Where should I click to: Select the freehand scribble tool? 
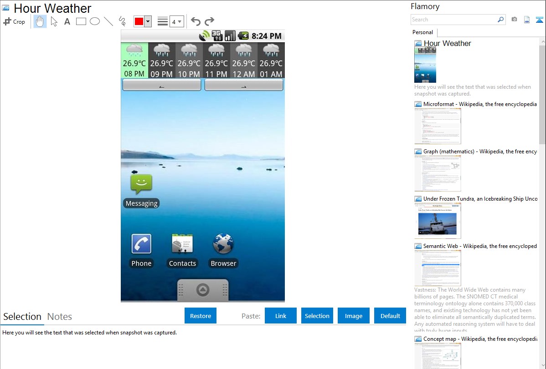(x=122, y=21)
